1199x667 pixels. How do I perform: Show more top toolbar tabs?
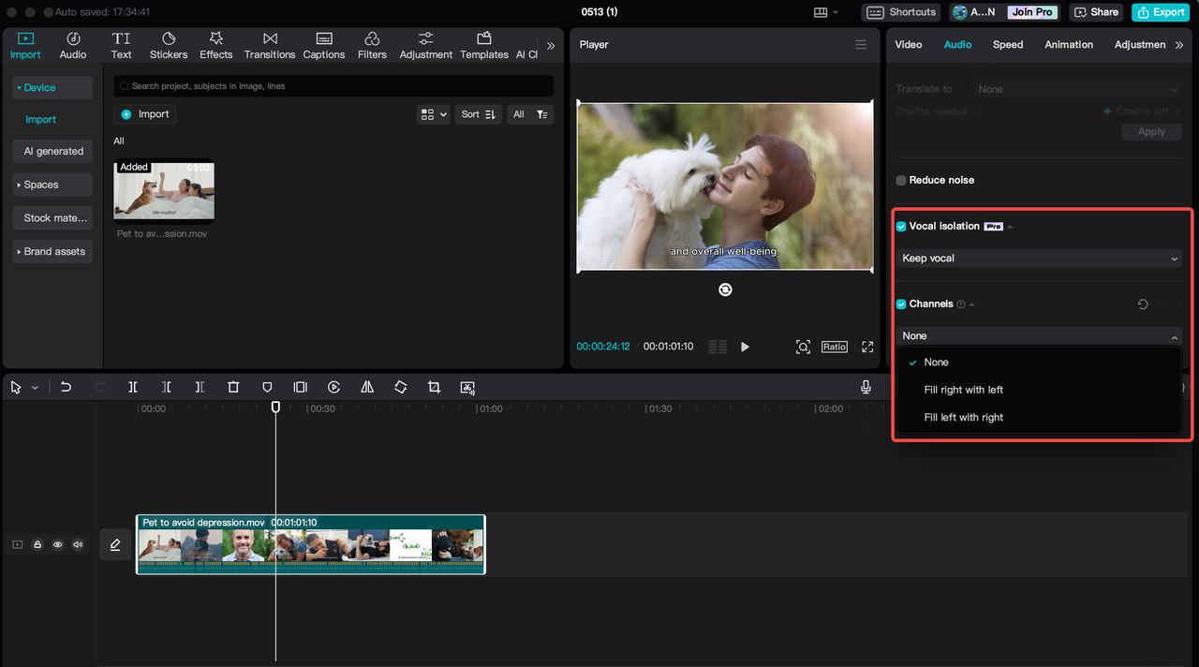tap(551, 45)
